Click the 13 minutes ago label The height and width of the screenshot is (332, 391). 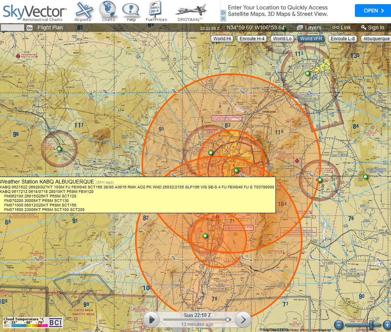coord(197,324)
